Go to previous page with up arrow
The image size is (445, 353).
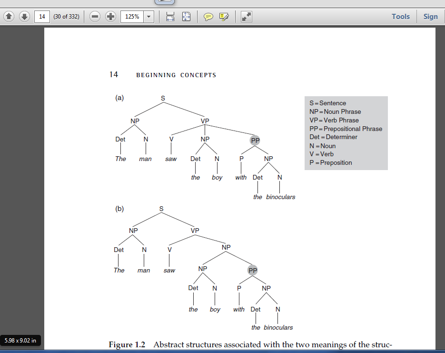9,17
